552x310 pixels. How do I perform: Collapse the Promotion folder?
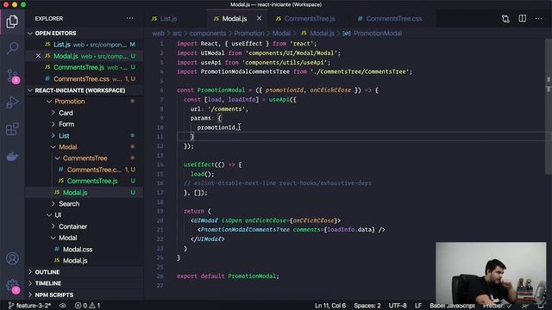click(x=70, y=102)
